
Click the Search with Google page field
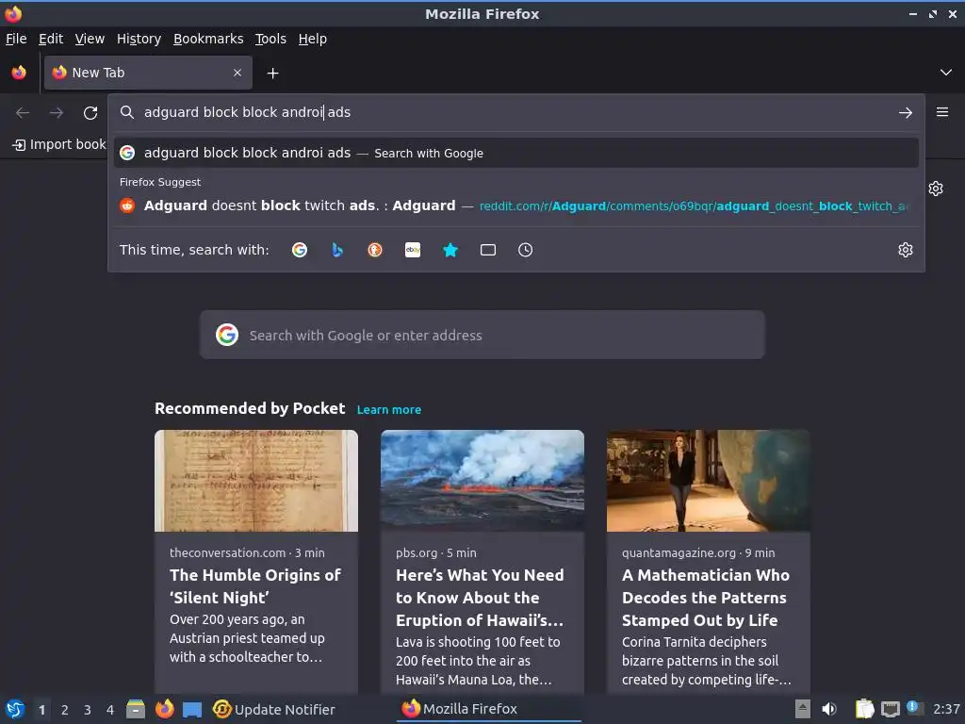point(482,335)
